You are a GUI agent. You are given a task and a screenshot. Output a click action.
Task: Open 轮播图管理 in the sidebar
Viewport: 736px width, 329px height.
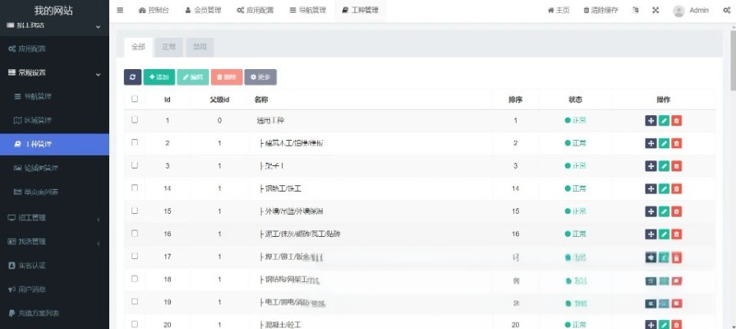pos(54,169)
